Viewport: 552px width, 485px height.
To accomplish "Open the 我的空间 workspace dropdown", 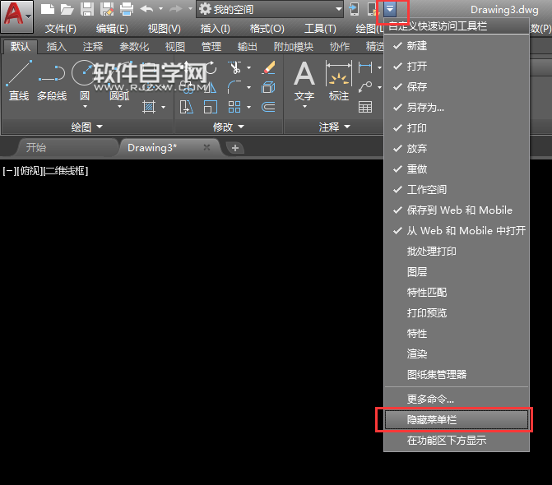I will 270,9.
